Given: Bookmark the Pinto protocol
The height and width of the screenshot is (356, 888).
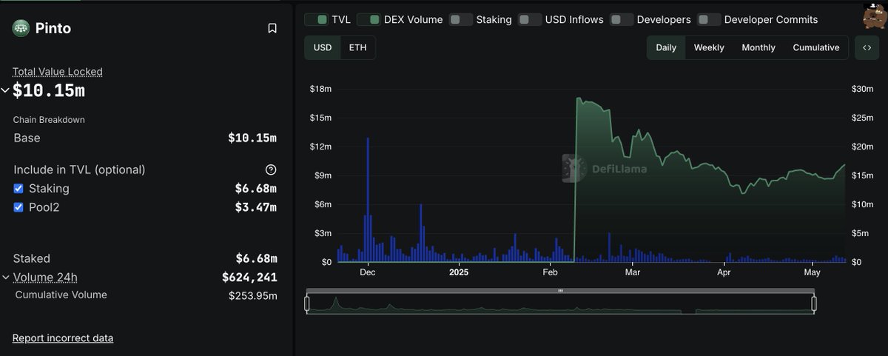Looking at the screenshot, I should [272, 28].
